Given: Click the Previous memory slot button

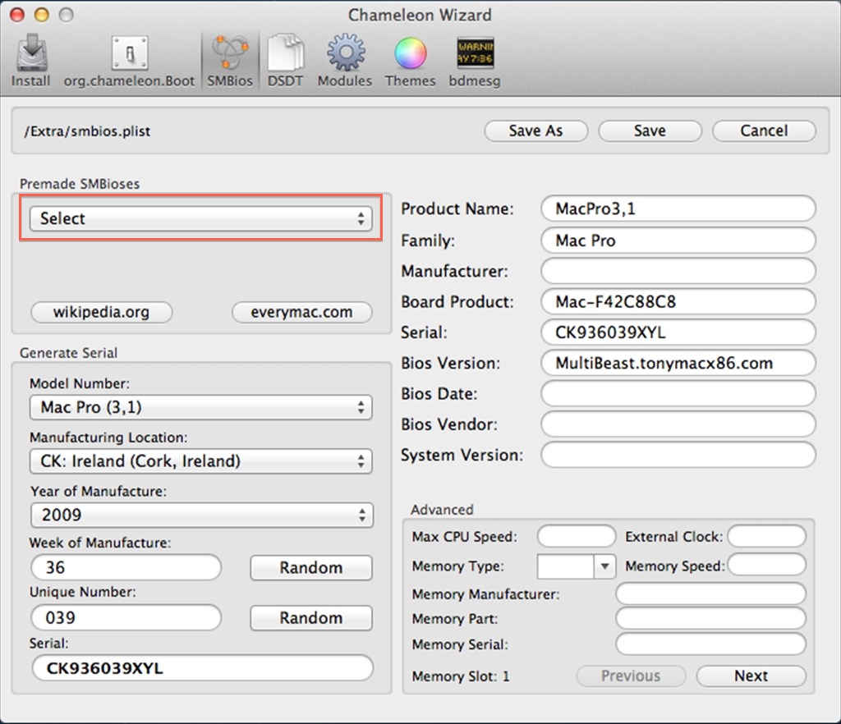Looking at the screenshot, I should coord(631,676).
